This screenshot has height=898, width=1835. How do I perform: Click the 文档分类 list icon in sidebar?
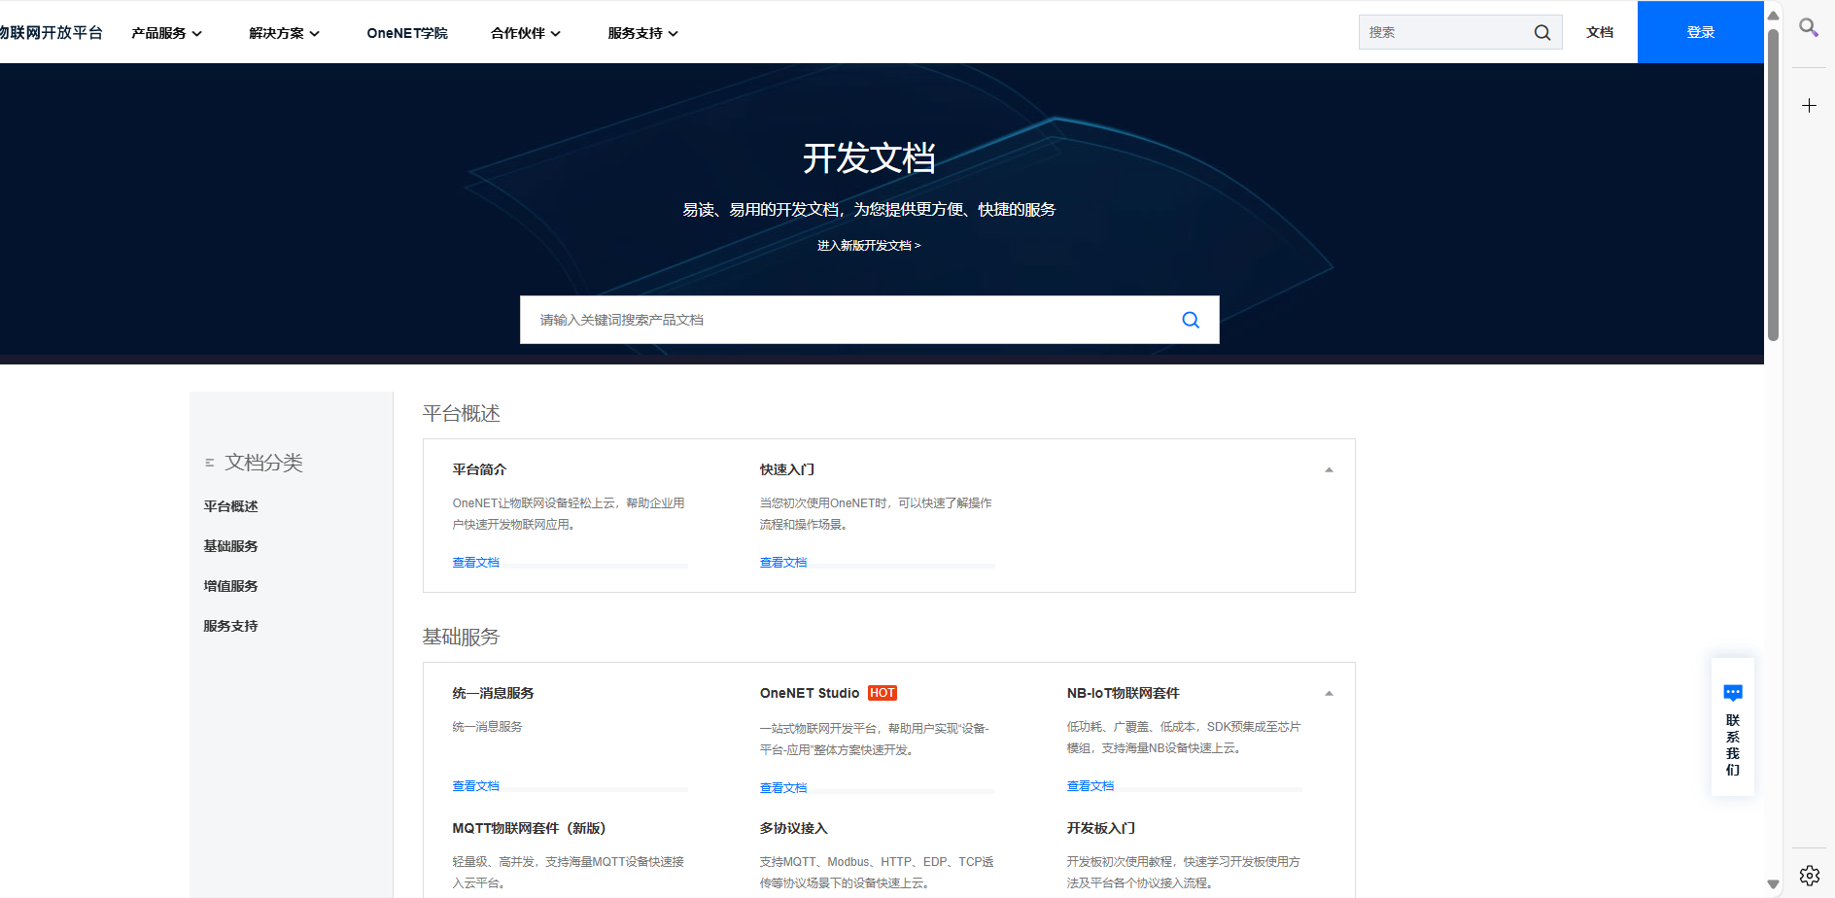coord(210,462)
